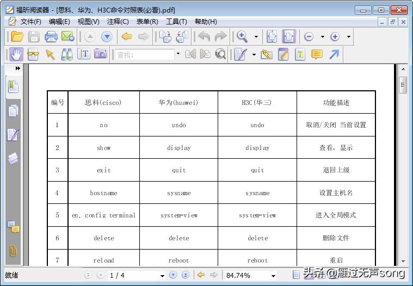
Task: Open the Attachments paperclip panel
Action: [13, 251]
